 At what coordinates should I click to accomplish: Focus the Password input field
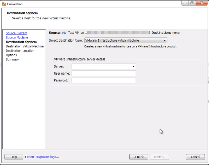pos(103,80)
